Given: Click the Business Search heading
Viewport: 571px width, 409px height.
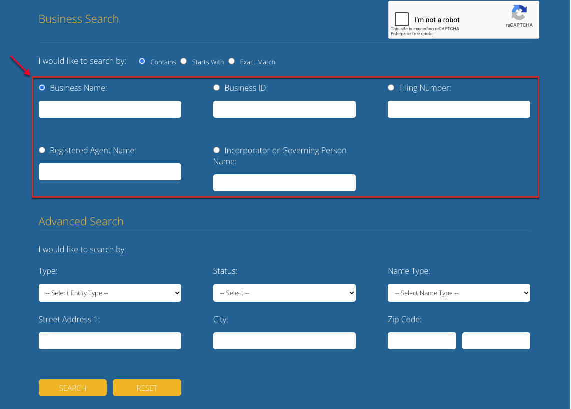Looking at the screenshot, I should 79,19.
